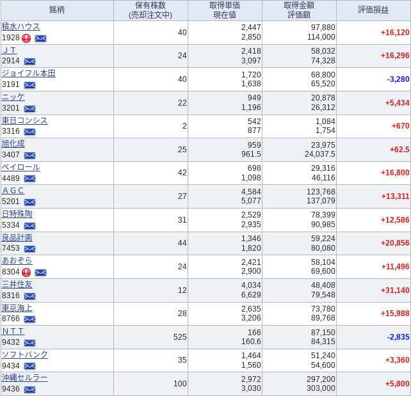Click the mail icon next to 8304
Image resolution: width=411 pixels, height=396 pixels.
click(x=40, y=273)
